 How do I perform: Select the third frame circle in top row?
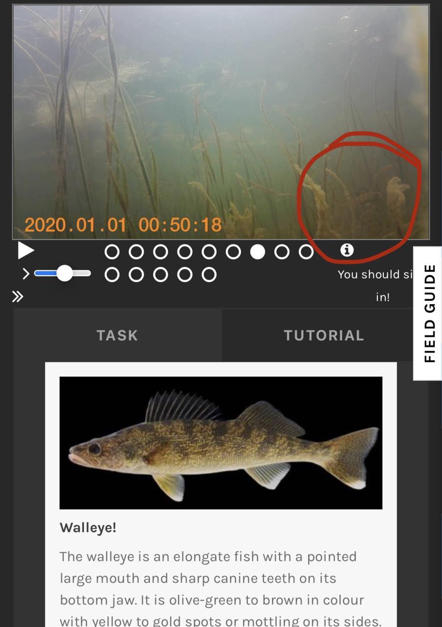pos(160,252)
